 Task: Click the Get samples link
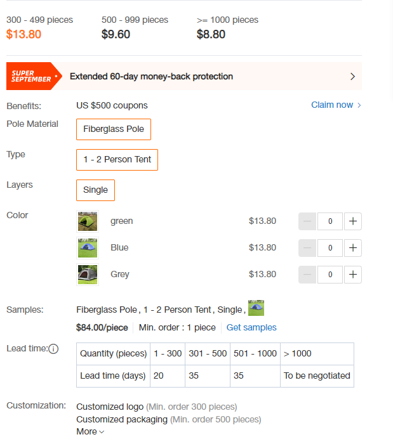point(251,327)
